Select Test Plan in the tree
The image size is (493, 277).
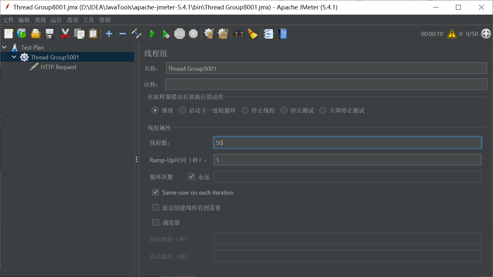33,47
